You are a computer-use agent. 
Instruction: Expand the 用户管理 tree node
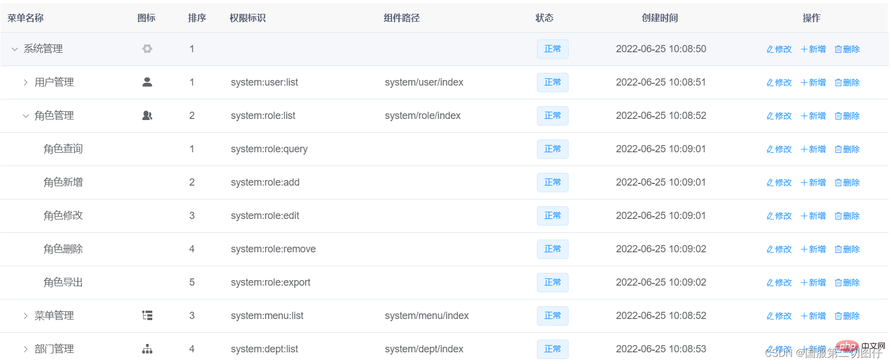point(26,83)
